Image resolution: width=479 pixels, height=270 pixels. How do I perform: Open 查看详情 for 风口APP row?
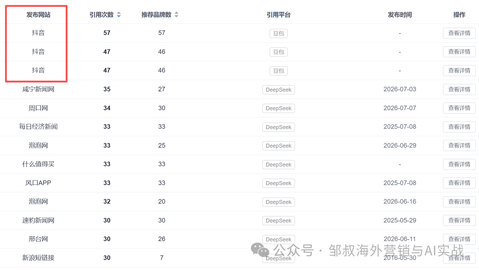459,183
